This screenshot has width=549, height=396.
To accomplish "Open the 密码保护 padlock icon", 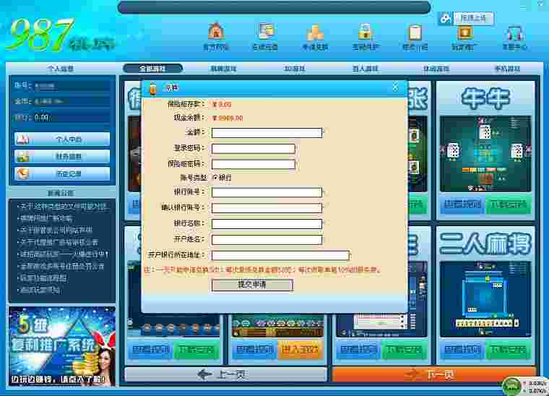I will [364, 33].
